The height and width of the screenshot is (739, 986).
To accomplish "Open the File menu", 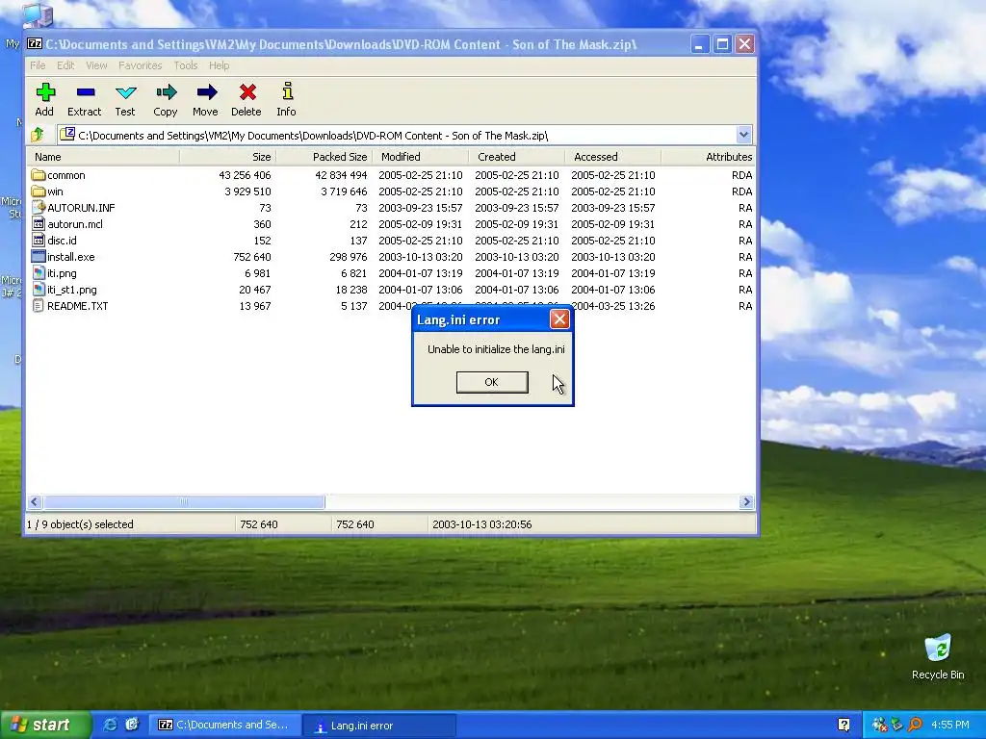I will (38, 65).
